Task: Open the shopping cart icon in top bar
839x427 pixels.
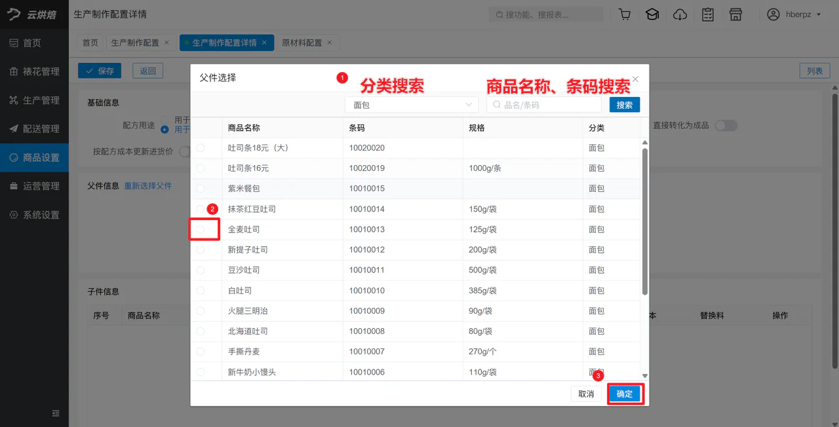Action: (x=625, y=14)
